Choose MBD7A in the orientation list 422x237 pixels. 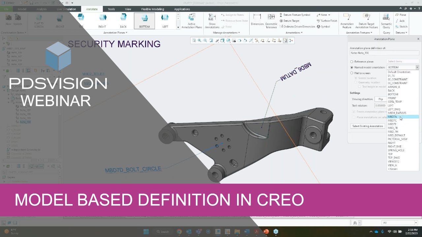point(403,117)
